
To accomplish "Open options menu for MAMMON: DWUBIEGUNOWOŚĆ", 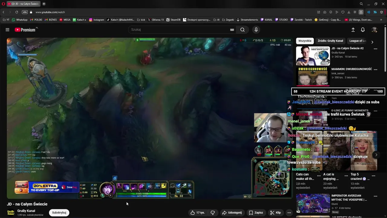I will pyautogui.click(x=376, y=69).
